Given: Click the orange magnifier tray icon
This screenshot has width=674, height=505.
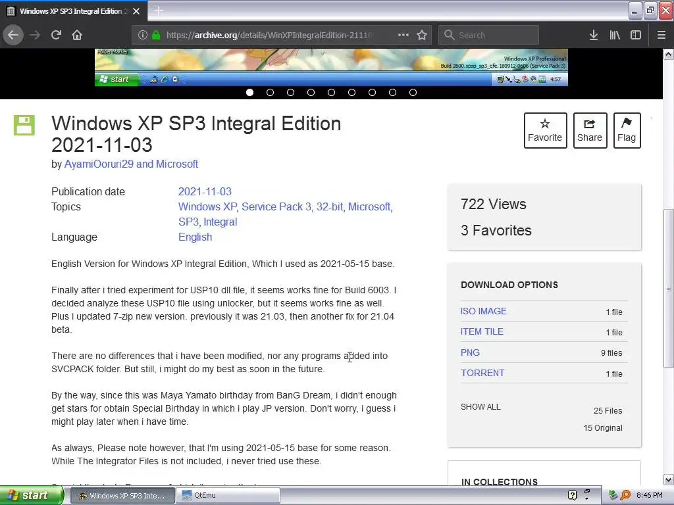Looking at the screenshot, I should tap(626, 495).
